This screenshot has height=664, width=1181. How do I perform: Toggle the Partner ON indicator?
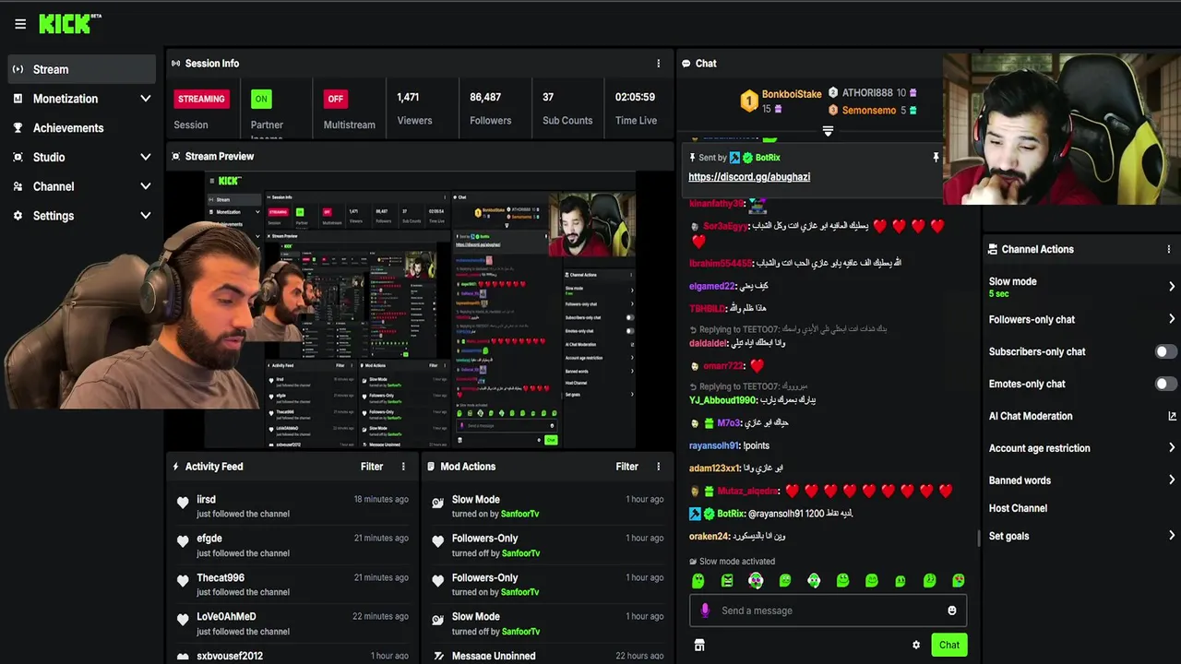pos(261,99)
